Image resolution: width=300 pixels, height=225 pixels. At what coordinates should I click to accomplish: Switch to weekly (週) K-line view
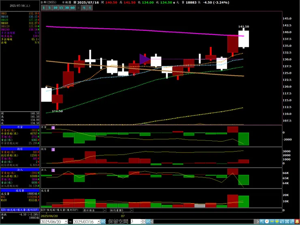(84, 8)
